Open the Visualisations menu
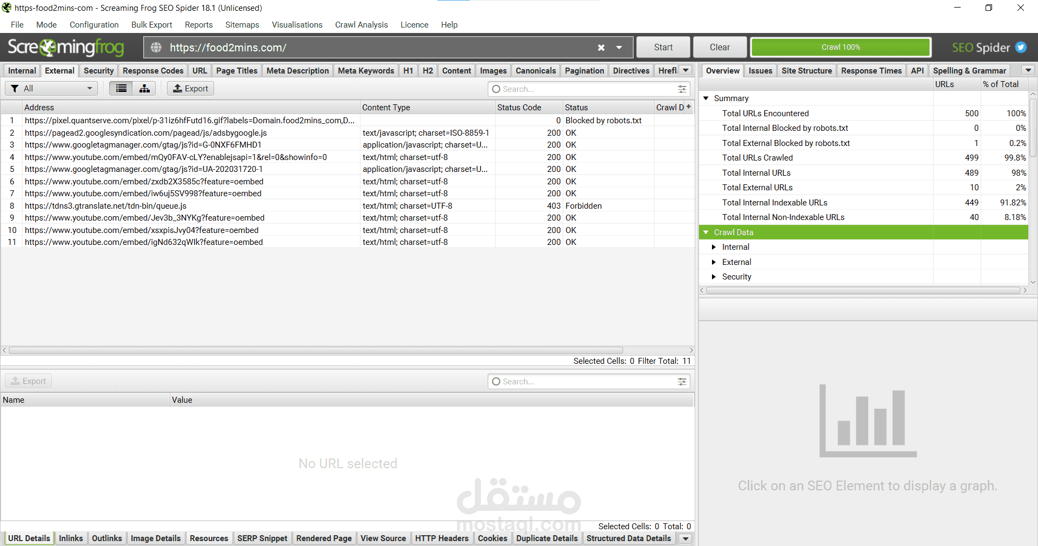 coord(297,25)
